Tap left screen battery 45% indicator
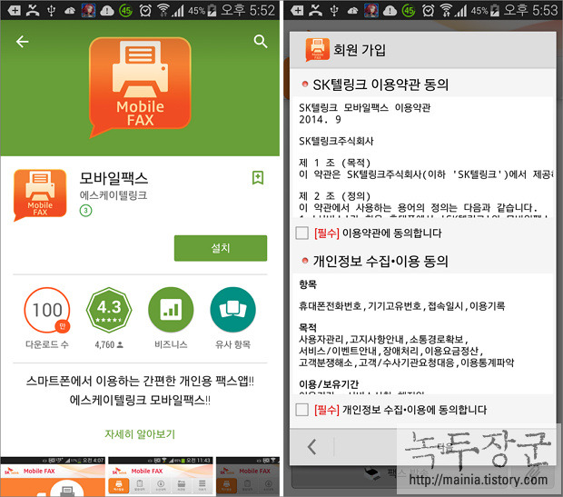Viewport: 563px width, 497px height. point(202,10)
